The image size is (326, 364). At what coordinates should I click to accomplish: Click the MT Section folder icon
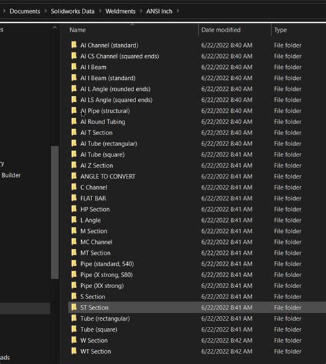(74, 252)
